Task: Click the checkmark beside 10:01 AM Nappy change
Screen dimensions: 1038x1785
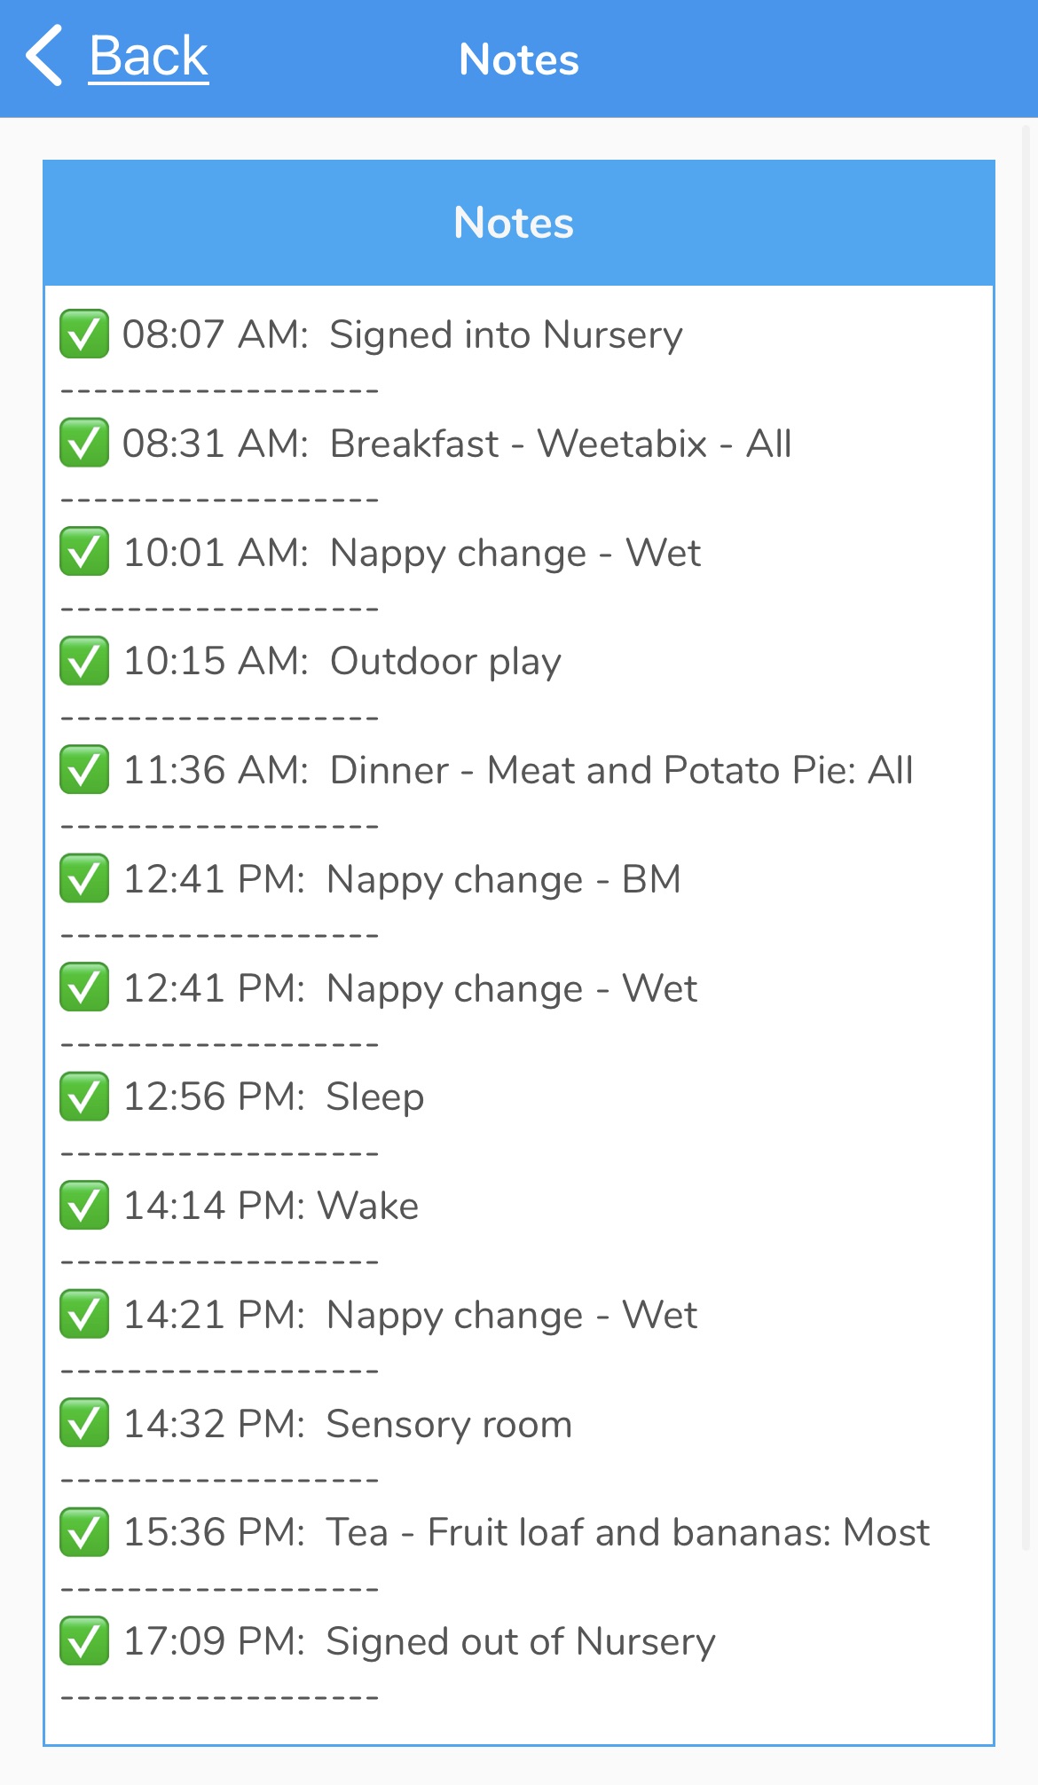Action: pyautogui.click(x=84, y=552)
